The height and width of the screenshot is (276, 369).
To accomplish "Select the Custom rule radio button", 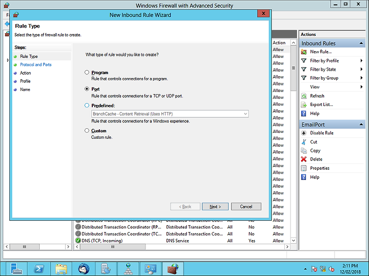I will [87, 130].
